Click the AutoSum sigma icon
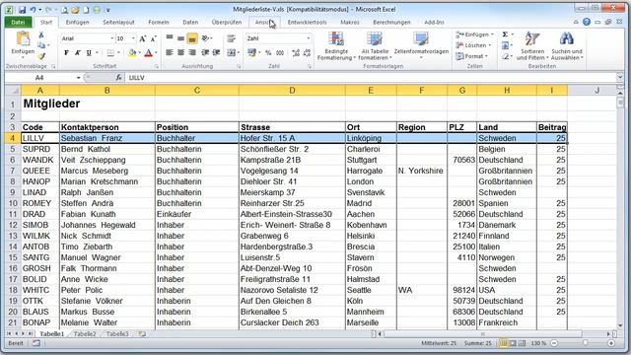The image size is (631, 355). tap(505, 35)
